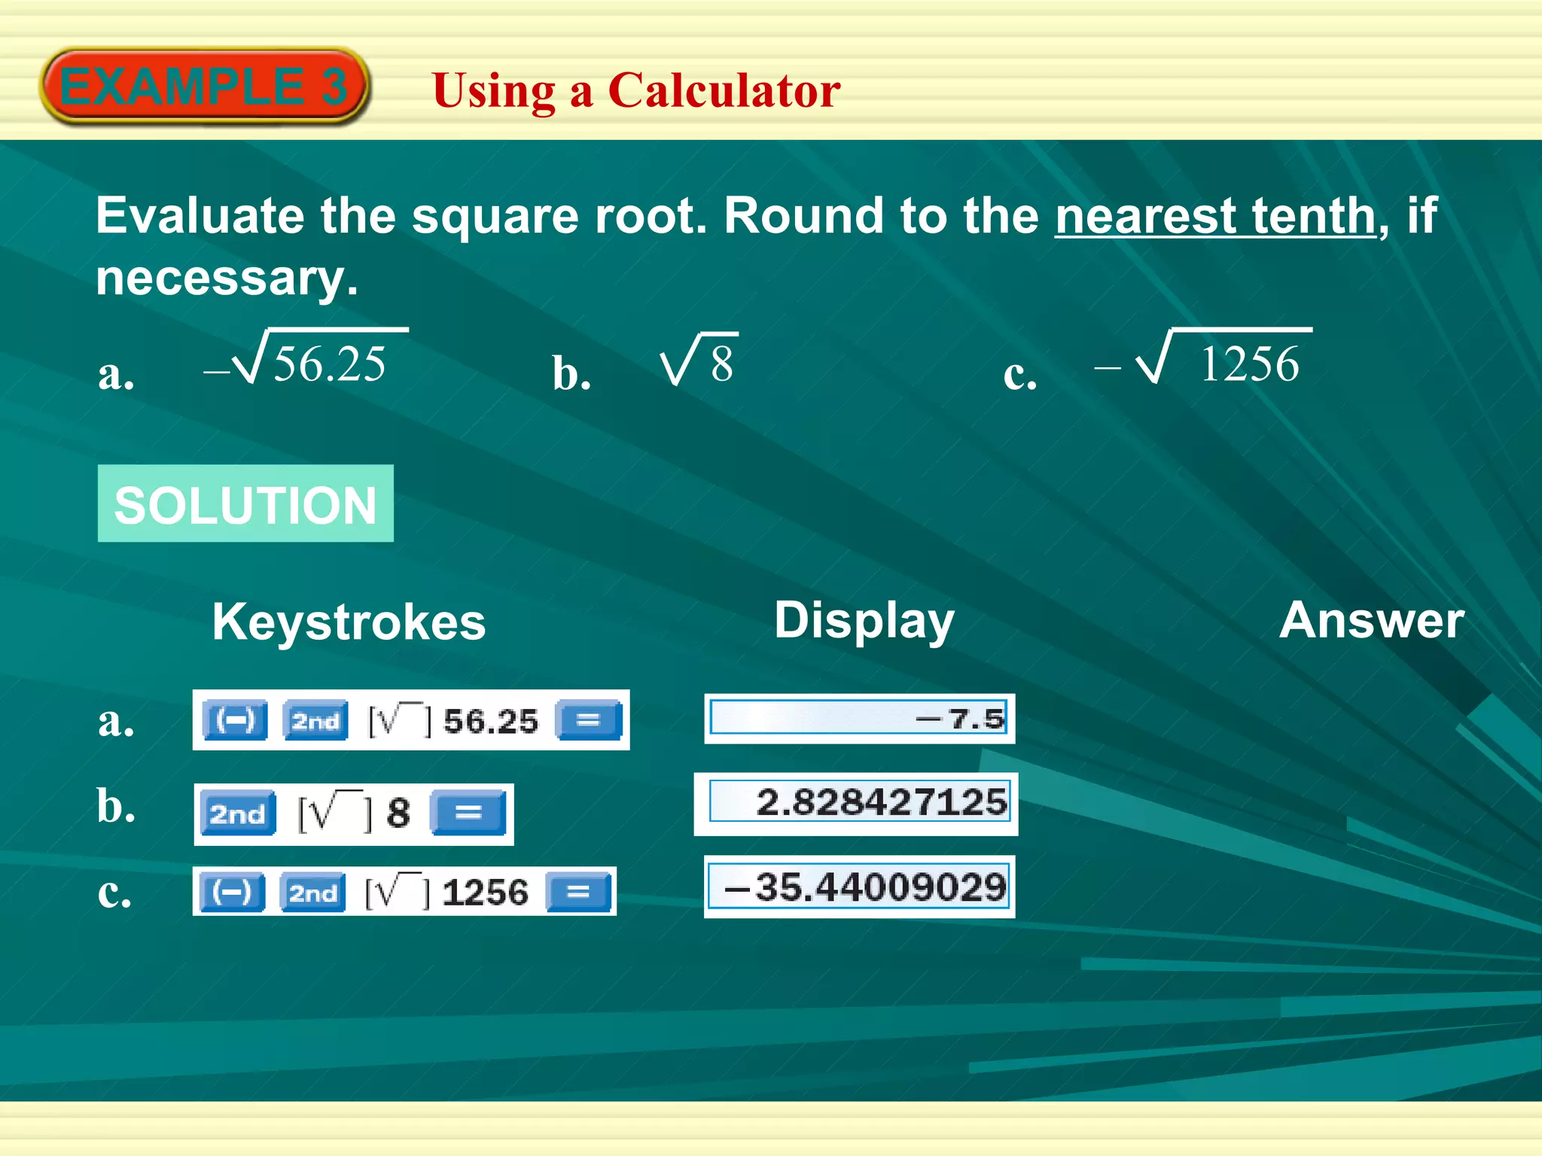Click the EXAMPLE 3 red badge
Image resolution: width=1542 pixels, height=1156 pixels.
tap(204, 86)
